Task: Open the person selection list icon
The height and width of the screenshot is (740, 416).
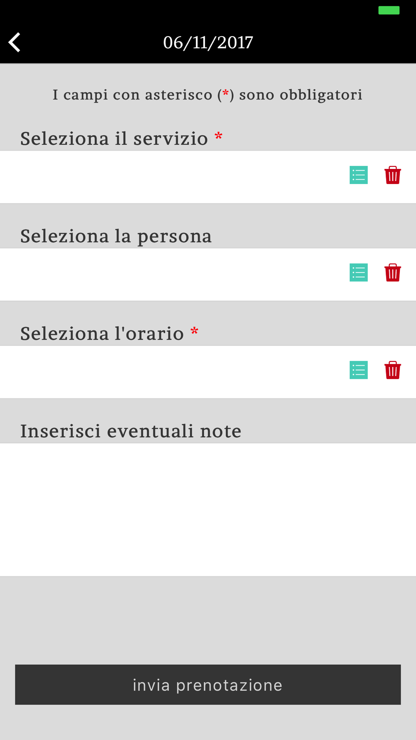Action: coord(359,273)
